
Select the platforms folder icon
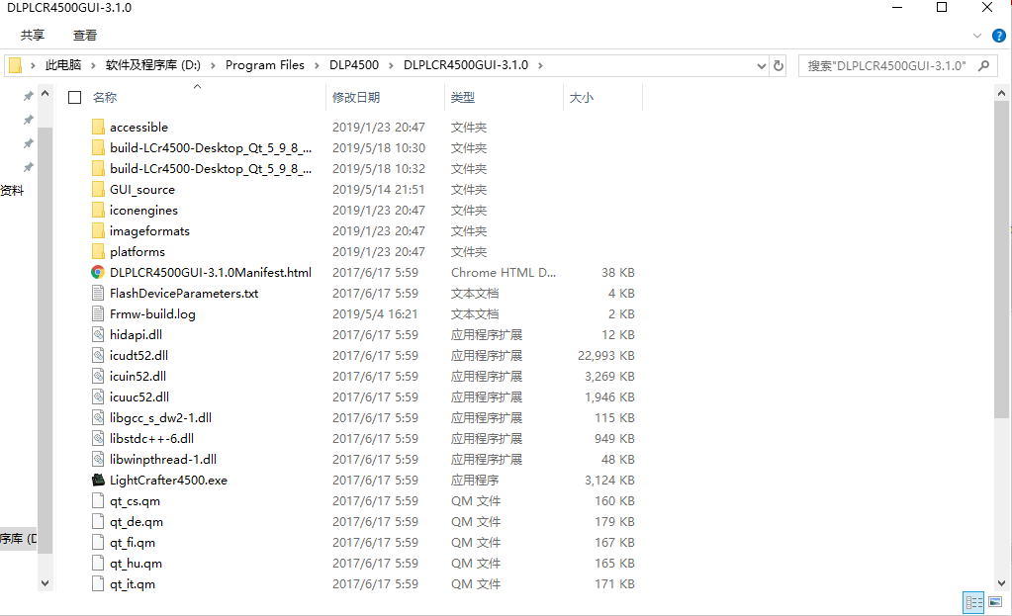pyautogui.click(x=98, y=251)
